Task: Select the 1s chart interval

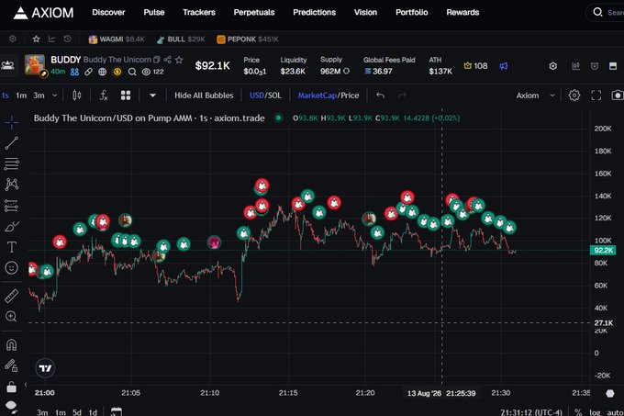Action: 6,96
